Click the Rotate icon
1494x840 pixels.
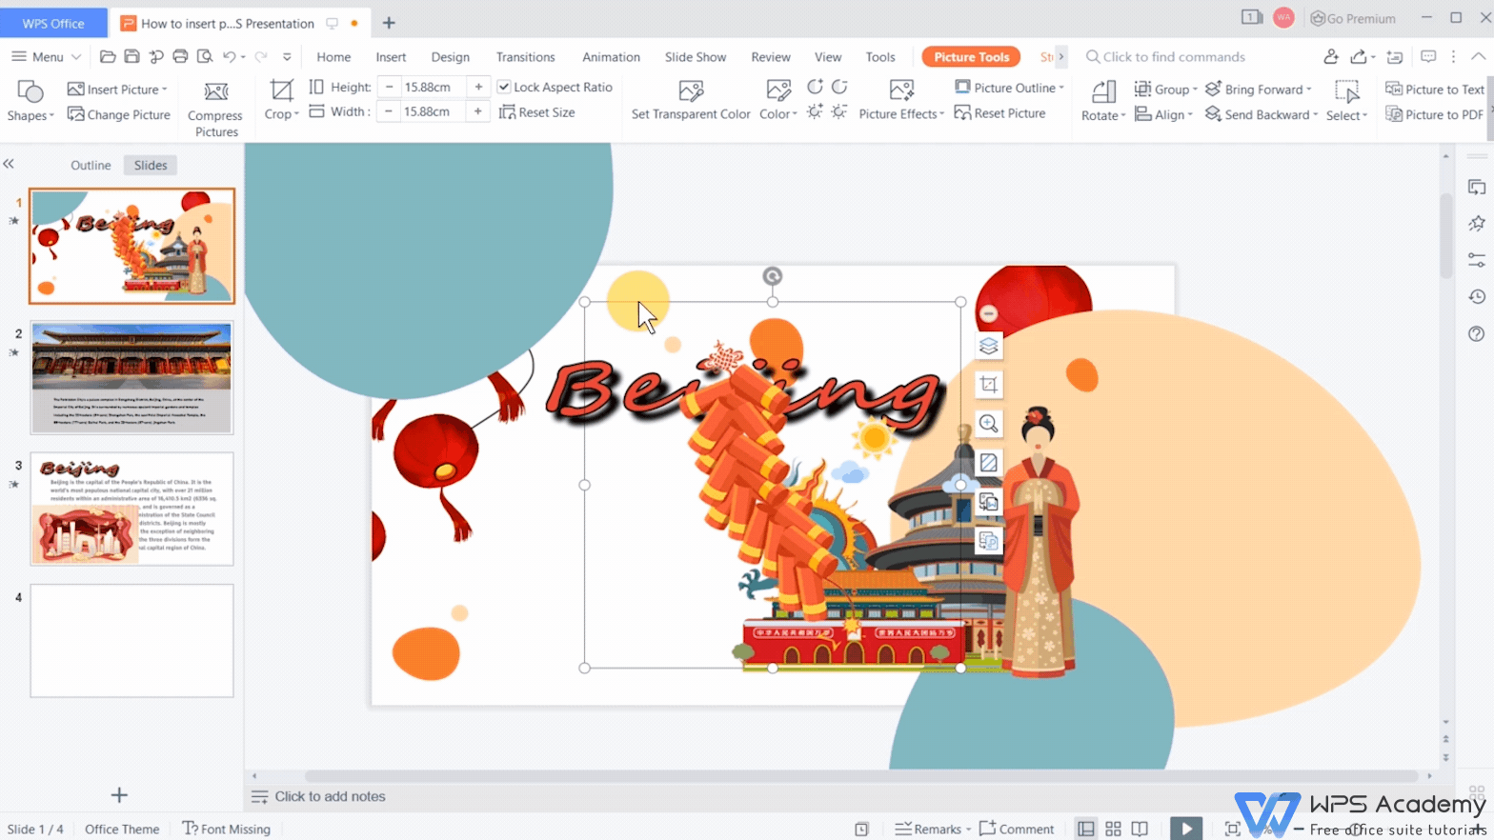pos(1103,91)
